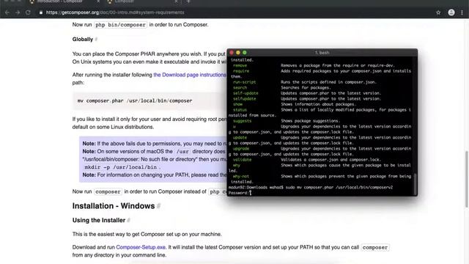Click the Installation - Windows heading
The image size is (469, 264).
tap(114, 206)
